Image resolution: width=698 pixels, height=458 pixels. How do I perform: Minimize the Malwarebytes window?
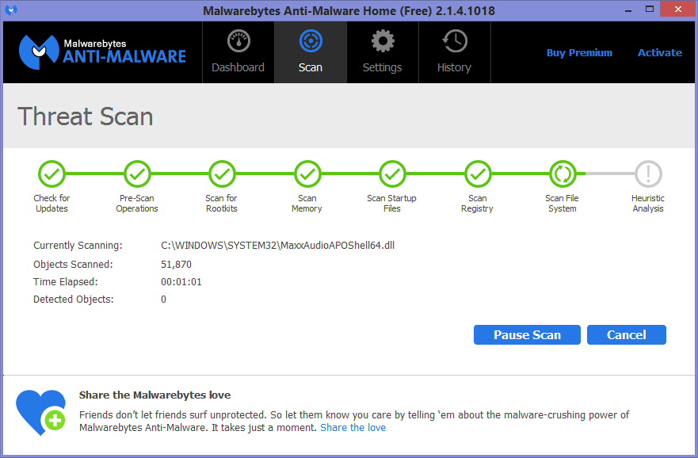[628, 10]
